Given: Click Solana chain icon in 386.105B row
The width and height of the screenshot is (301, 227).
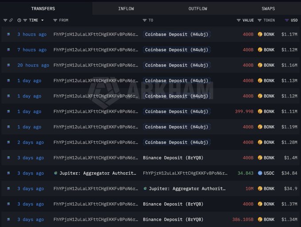Looking at the screenshot, I should tap(8, 219).
